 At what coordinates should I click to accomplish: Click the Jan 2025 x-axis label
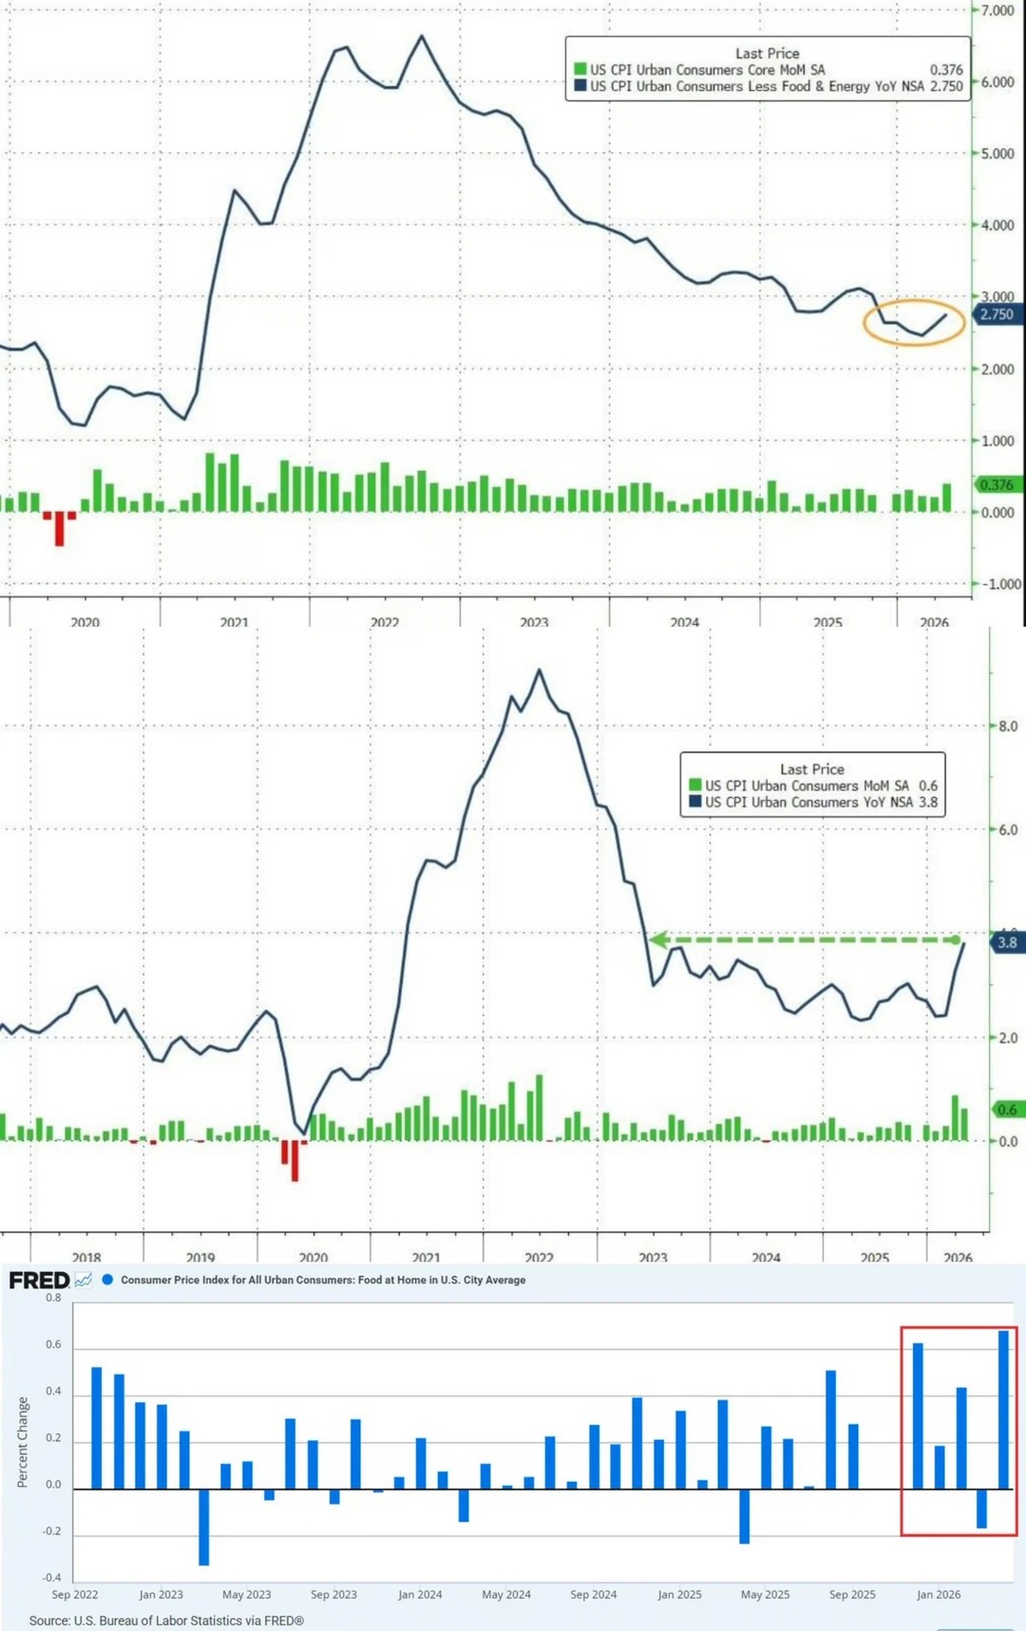point(680,1595)
